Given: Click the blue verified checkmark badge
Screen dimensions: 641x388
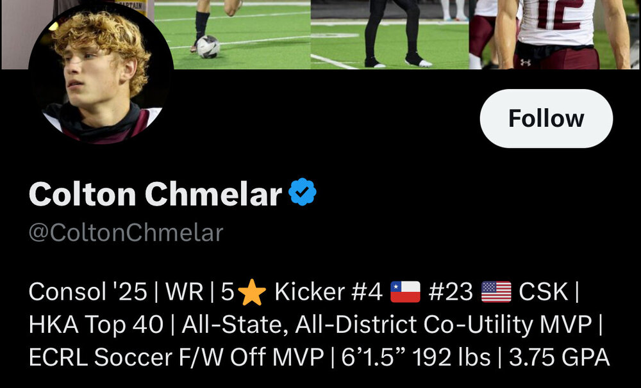Looking at the screenshot, I should [x=303, y=192].
